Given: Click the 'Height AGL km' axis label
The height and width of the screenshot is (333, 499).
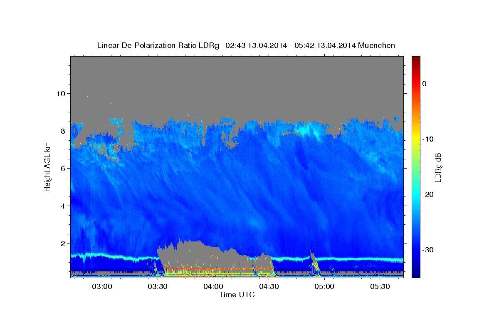Looking at the screenshot, I should coord(47,166).
